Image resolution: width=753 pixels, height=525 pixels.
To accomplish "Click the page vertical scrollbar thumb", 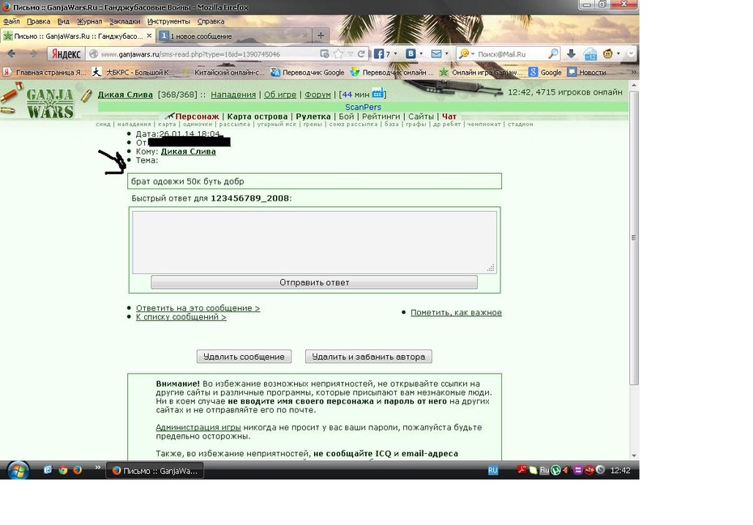I will (634, 237).
